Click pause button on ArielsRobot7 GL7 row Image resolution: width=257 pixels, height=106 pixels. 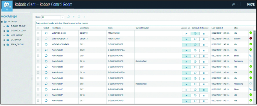[x=204, y=90]
